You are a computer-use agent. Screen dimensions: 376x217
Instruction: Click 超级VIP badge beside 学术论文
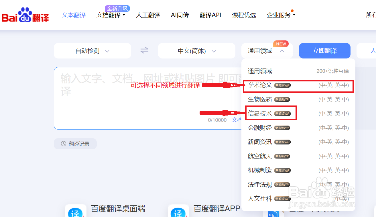[x=282, y=85]
